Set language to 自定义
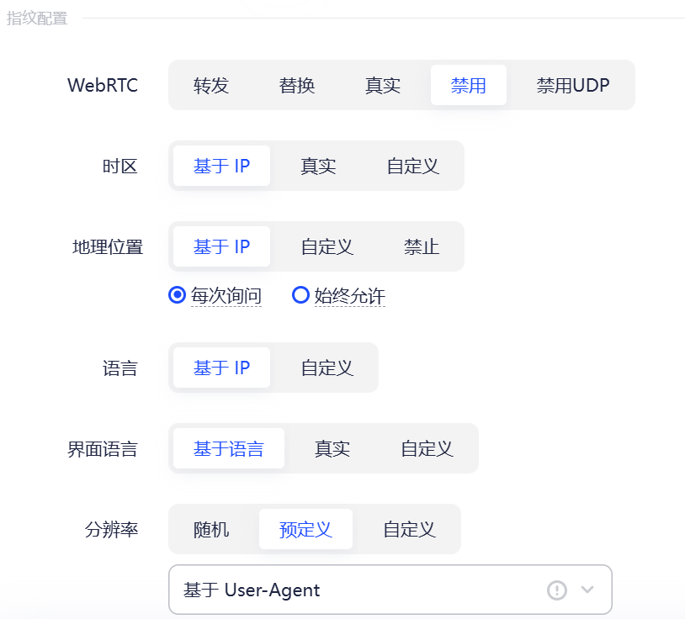The image size is (685, 619). point(325,368)
